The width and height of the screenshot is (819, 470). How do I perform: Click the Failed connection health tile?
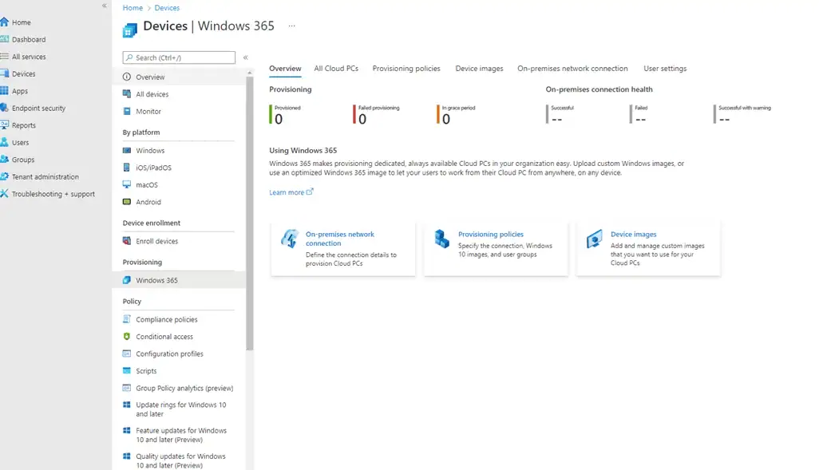pyautogui.click(x=639, y=115)
